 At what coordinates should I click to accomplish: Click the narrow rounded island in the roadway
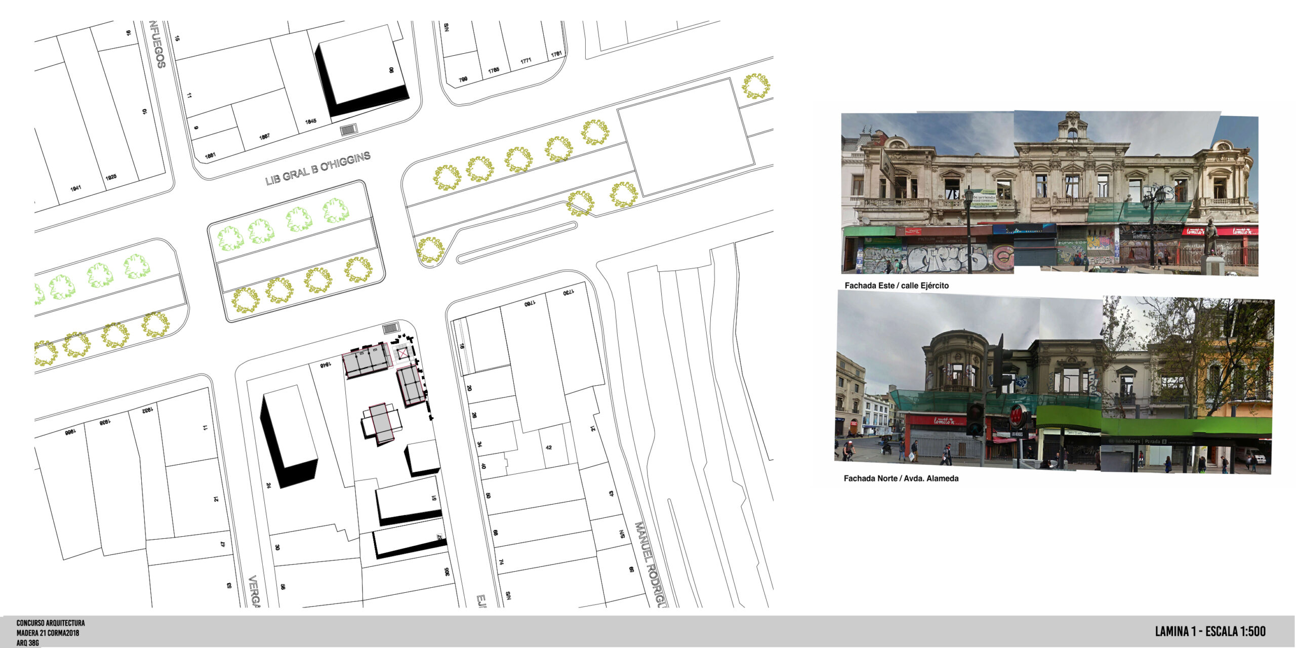coord(516,242)
